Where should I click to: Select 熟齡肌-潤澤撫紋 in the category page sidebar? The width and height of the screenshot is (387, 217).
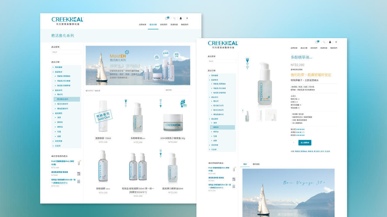(64, 76)
